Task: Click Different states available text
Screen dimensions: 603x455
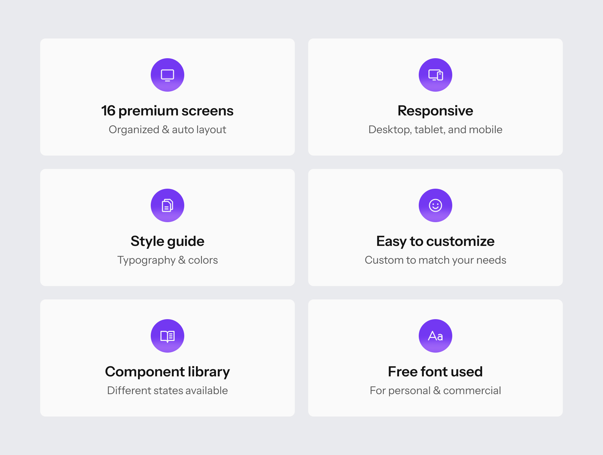Action: (167, 390)
